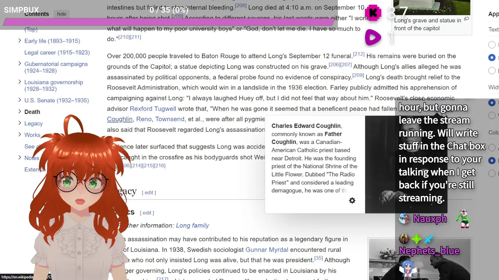
Task: Select the first Text size radio option
Action: click(492, 45)
